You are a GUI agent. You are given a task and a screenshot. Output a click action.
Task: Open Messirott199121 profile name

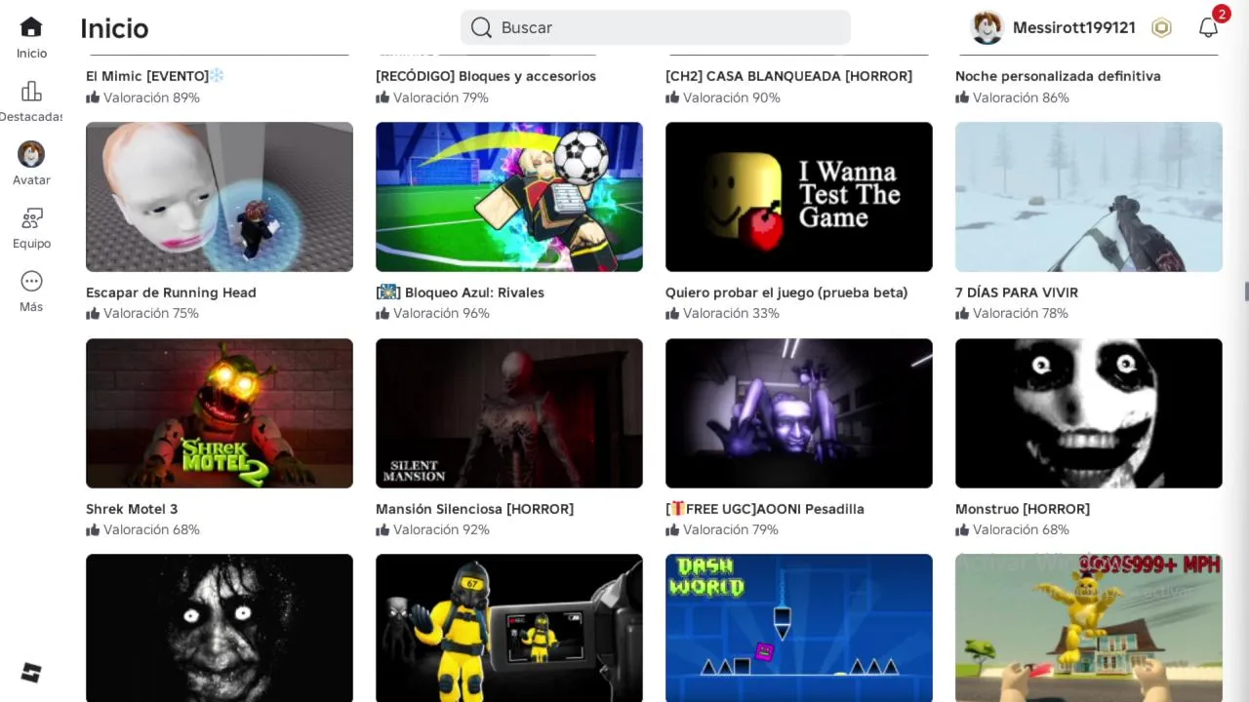[1073, 27]
